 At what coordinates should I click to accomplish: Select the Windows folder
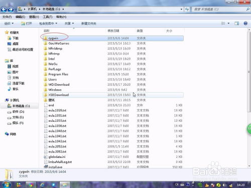(x=55, y=90)
